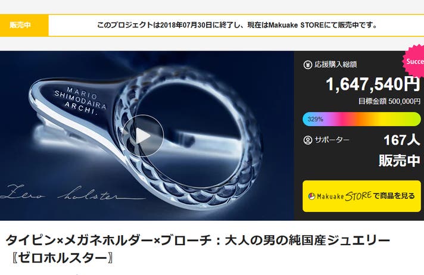The width and height of the screenshot is (424, 275).
Task: Click the project-ended Makuake STORE banner notice
Action: 237,25
